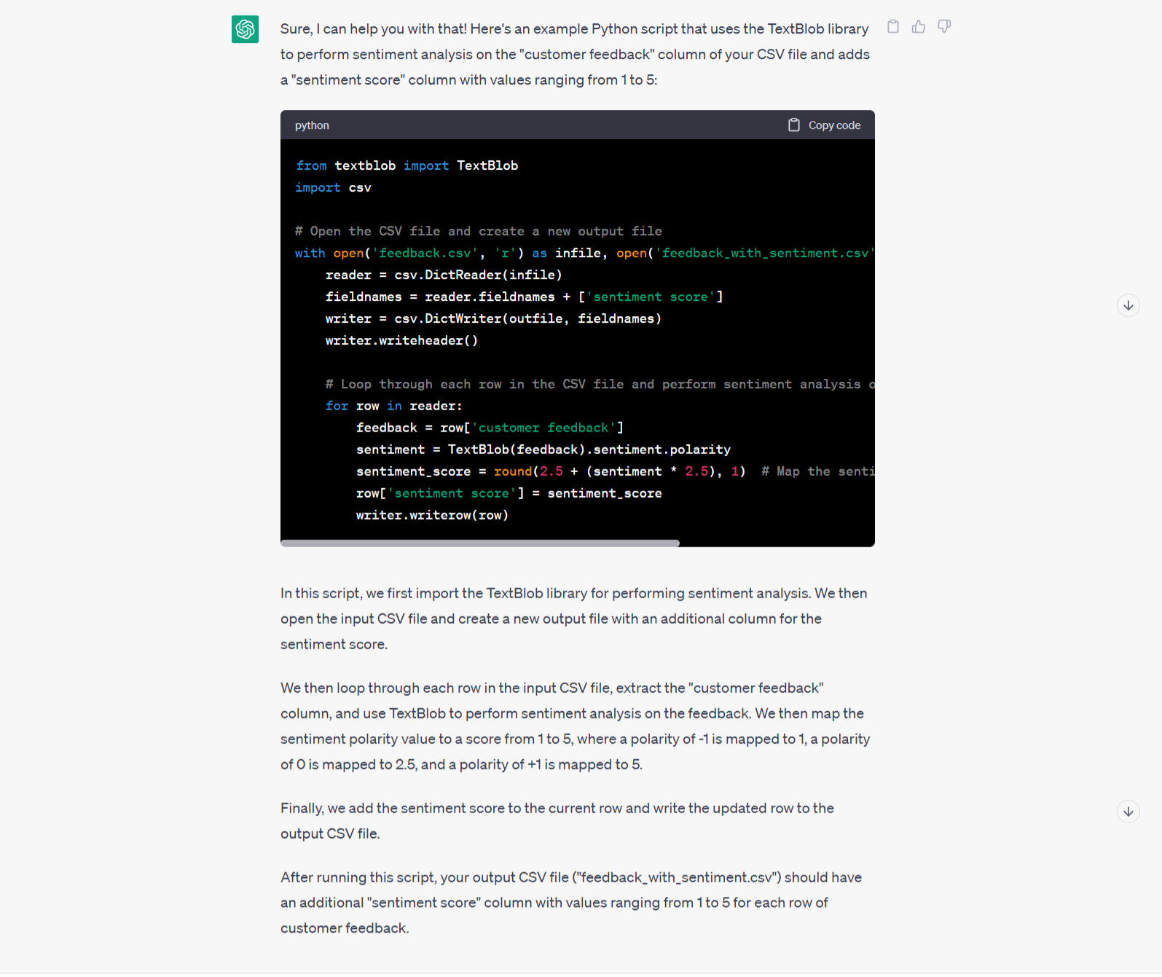Give thumbs down feedback on the response
This screenshot has height=977, width=1162.
[944, 26]
